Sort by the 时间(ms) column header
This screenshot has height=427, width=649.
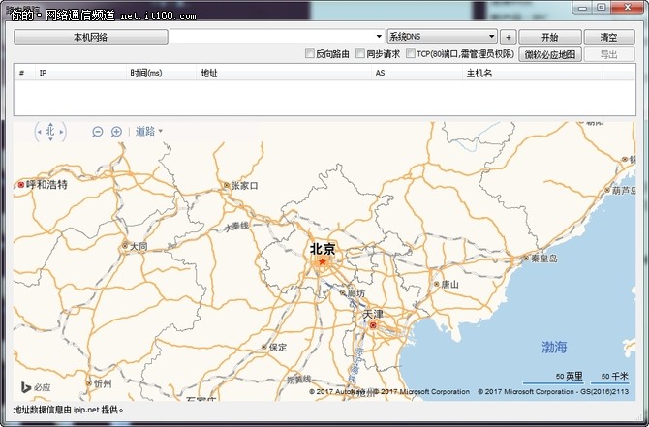tap(146, 74)
